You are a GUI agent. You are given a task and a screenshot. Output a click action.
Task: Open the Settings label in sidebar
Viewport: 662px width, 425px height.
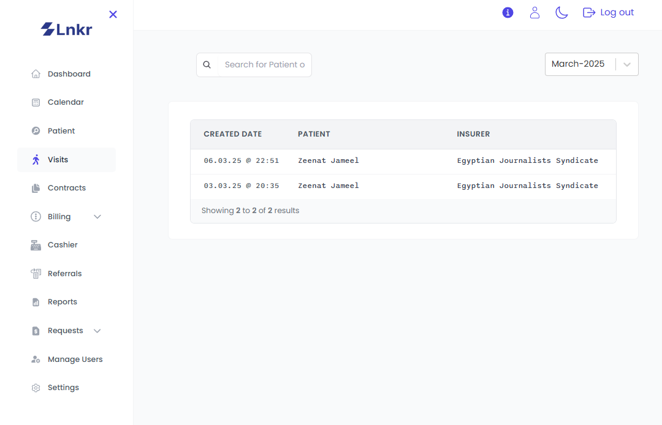click(63, 388)
